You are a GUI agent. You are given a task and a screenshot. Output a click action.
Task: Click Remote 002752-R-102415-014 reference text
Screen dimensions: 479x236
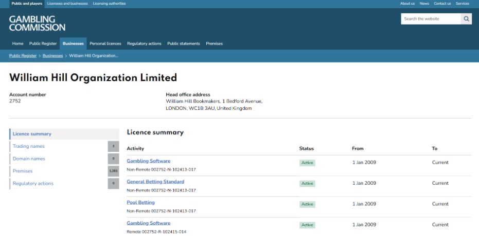click(156, 232)
